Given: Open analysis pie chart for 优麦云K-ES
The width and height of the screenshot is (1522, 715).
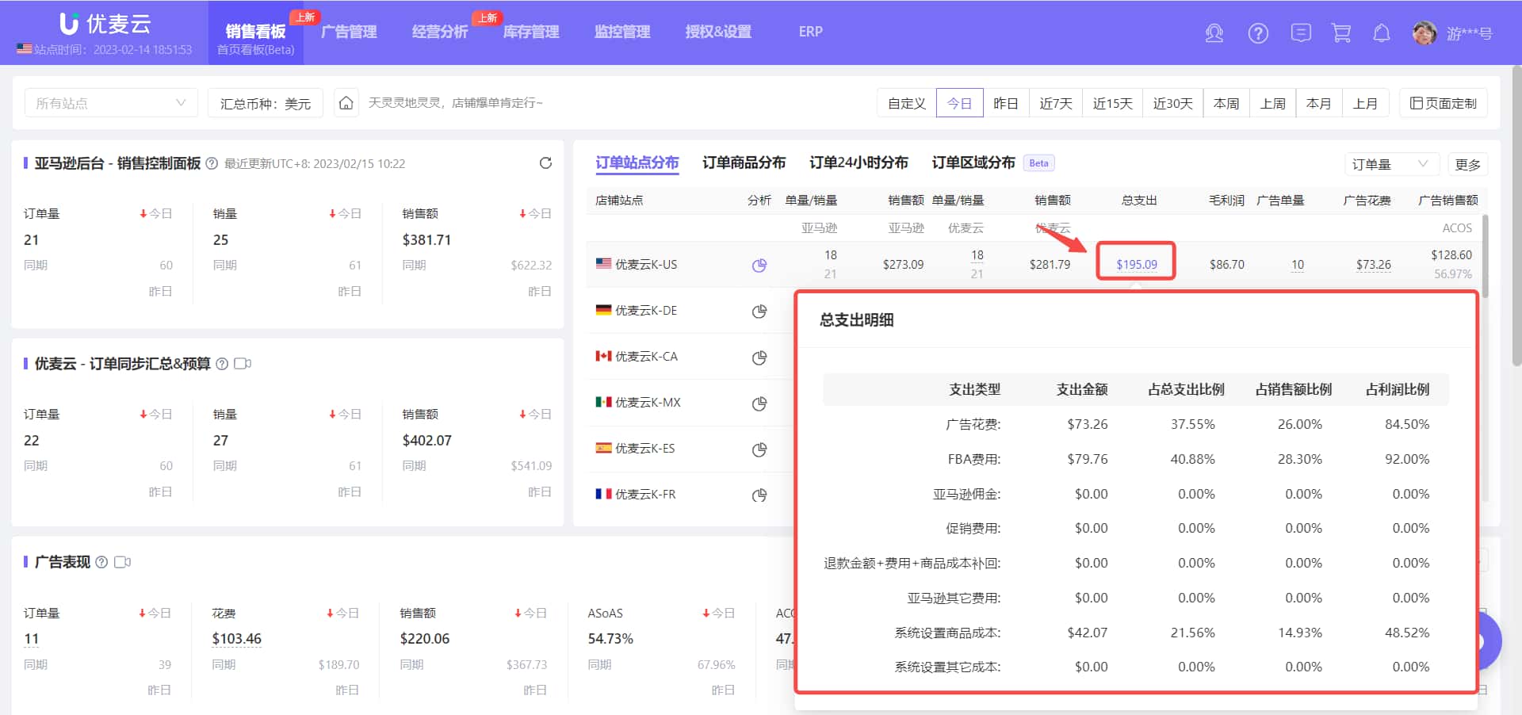Looking at the screenshot, I should click(x=759, y=449).
